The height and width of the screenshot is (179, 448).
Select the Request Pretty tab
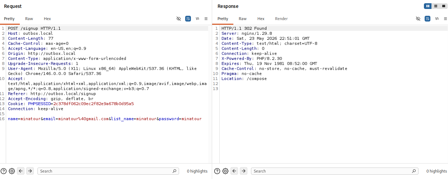[x=9, y=19]
